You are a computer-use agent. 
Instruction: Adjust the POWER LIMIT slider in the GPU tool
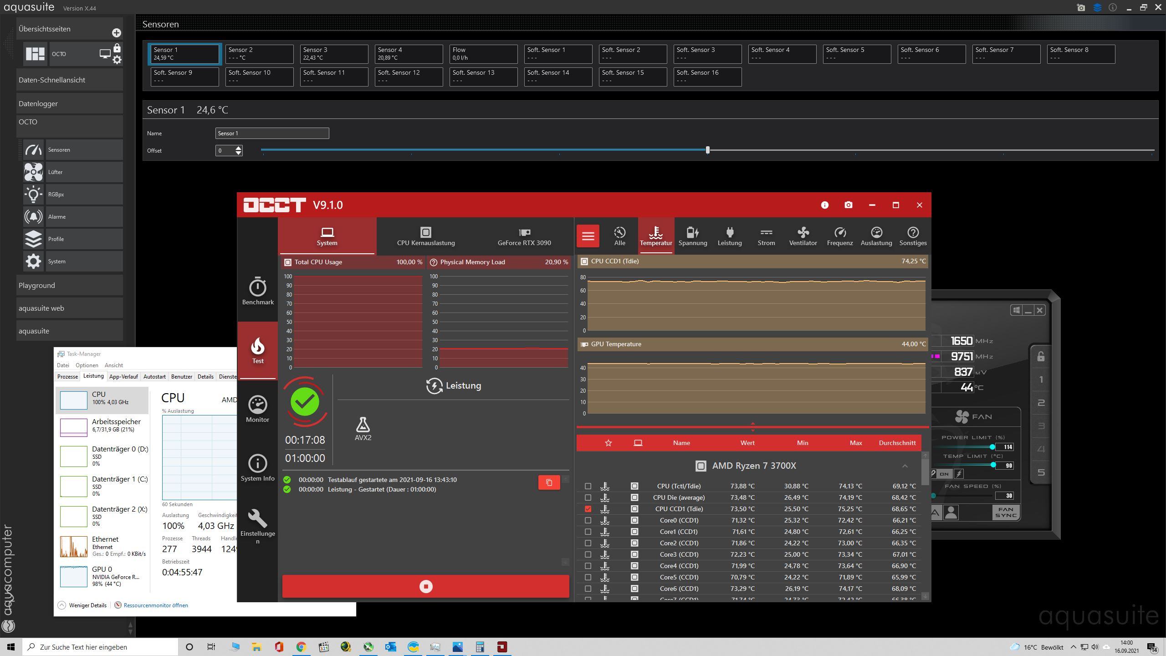[992, 447]
